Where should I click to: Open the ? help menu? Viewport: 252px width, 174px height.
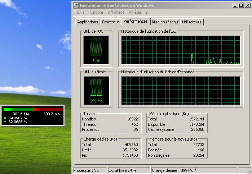pos(147,12)
